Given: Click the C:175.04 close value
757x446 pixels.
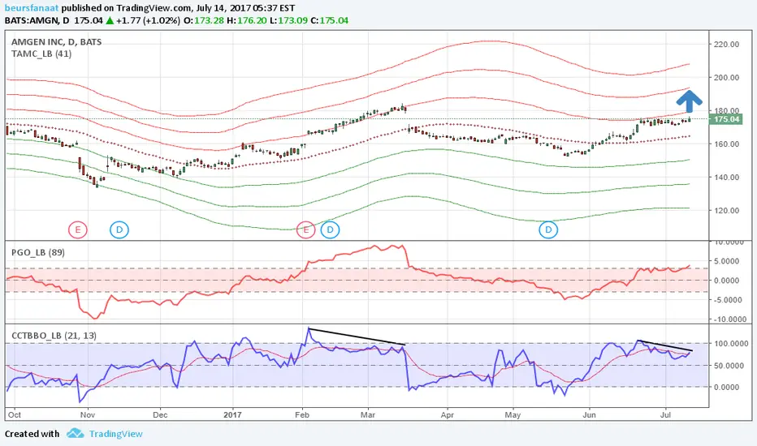Looking at the screenshot, I should click(329, 21).
